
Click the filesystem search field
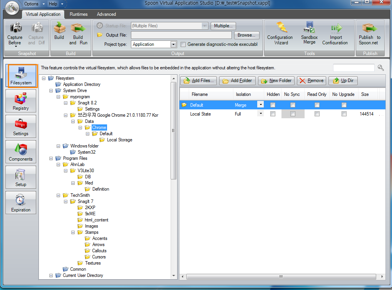[x=353, y=67]
